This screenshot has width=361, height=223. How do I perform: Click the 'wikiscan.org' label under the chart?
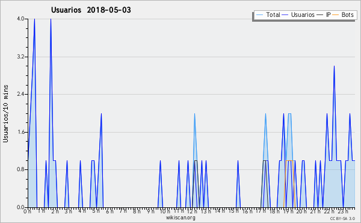click(x=180, y=218)
